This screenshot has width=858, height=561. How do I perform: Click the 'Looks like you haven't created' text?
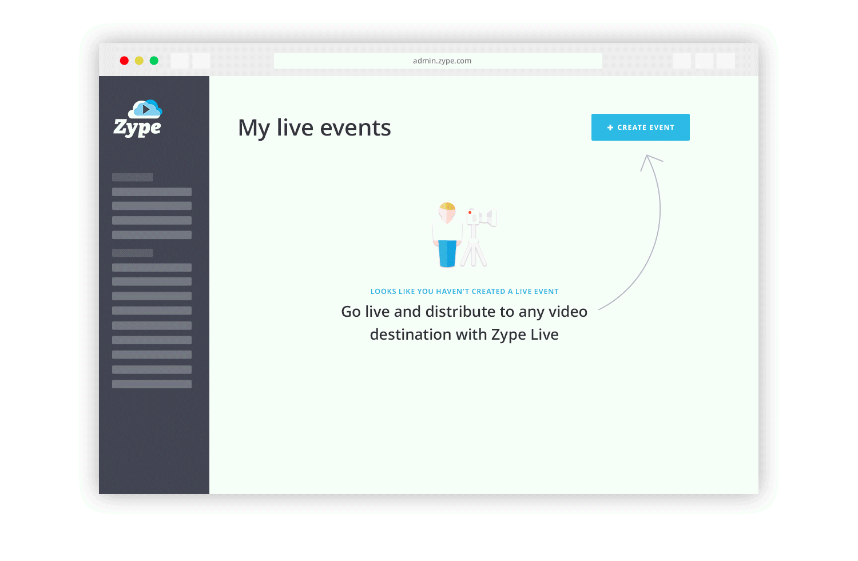pyautogui.click(x=464, y=291)
